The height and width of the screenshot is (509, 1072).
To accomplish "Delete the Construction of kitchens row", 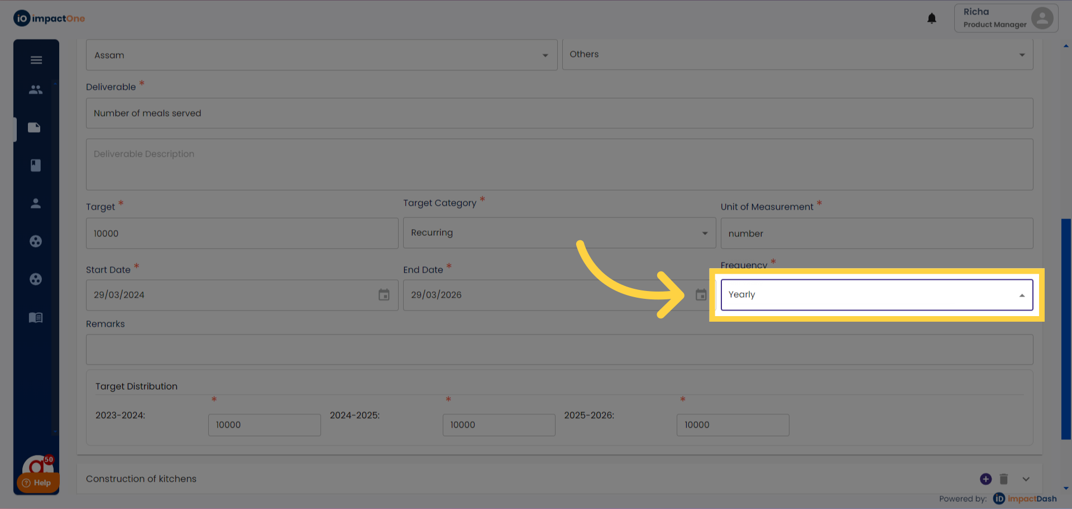I will click(x=1004, y=479).
